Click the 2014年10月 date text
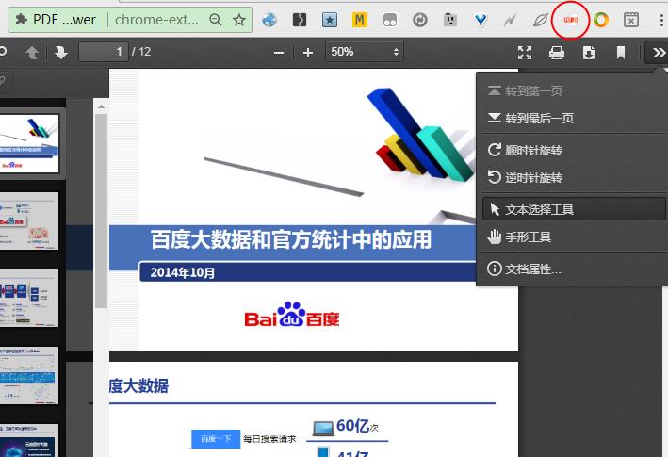 pos(183,272)
